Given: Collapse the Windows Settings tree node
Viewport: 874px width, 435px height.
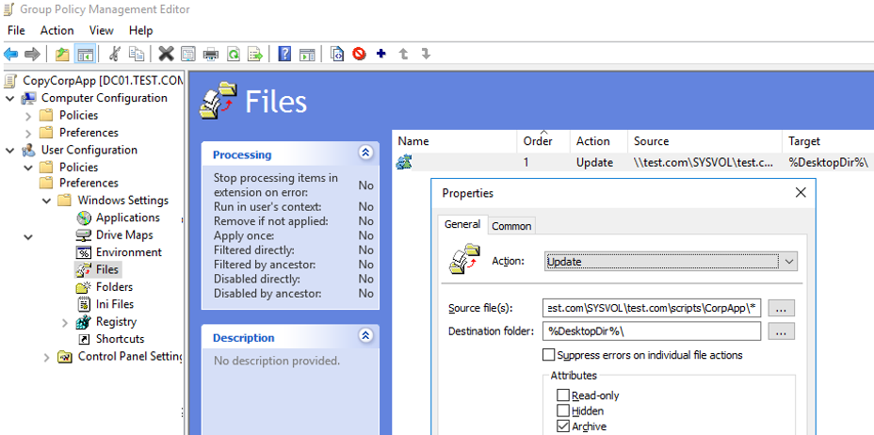Looking at the screenshot, I should [46, 201].
